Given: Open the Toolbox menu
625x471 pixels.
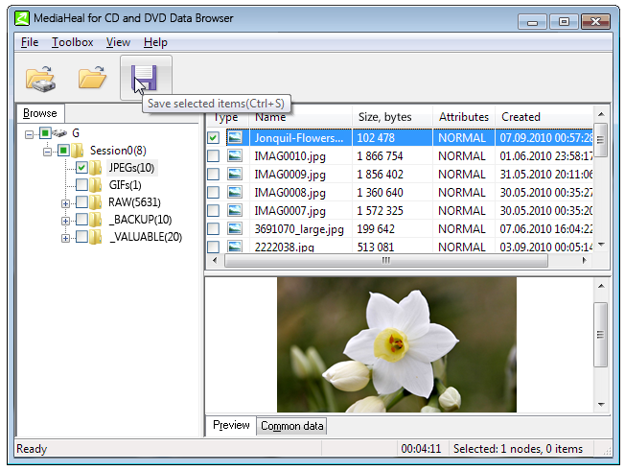Looking at the screenshot, I should click(72, 42).
